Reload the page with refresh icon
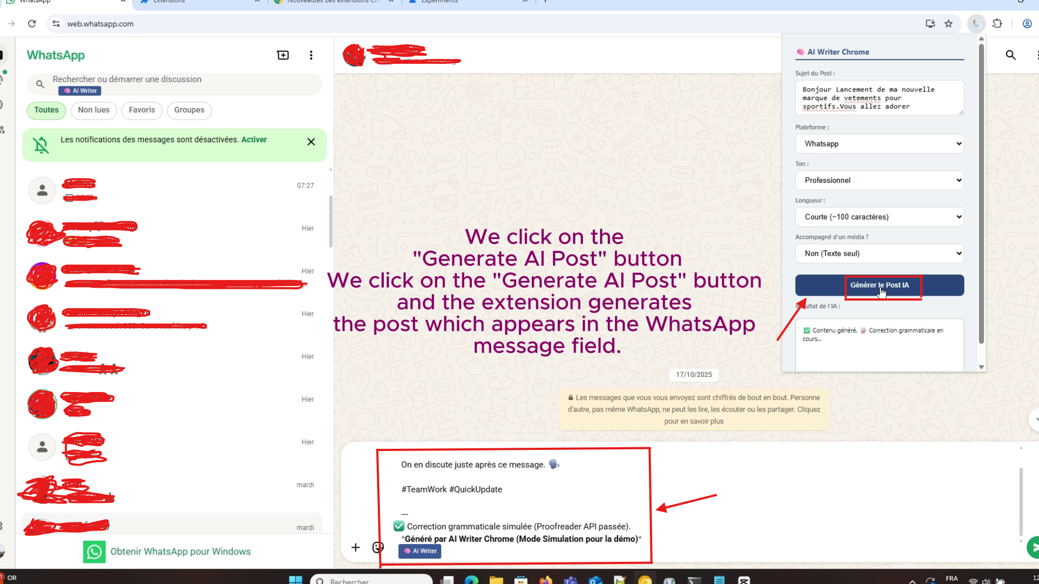This screenshot has width=1039, height=584. tap(32, 24)
